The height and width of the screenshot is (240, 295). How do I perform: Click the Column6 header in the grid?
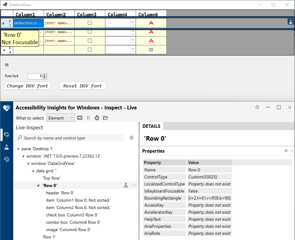click(151, 13)
